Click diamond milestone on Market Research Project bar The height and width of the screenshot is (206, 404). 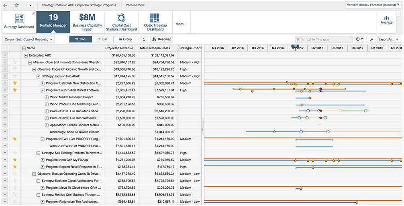310,98
